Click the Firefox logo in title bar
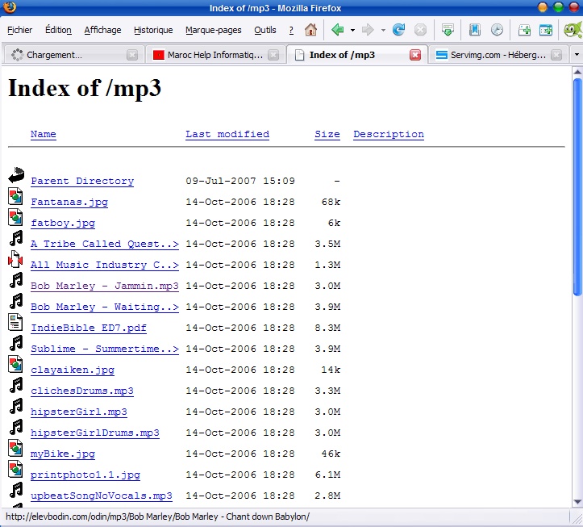583x527 pixels. 9,6
